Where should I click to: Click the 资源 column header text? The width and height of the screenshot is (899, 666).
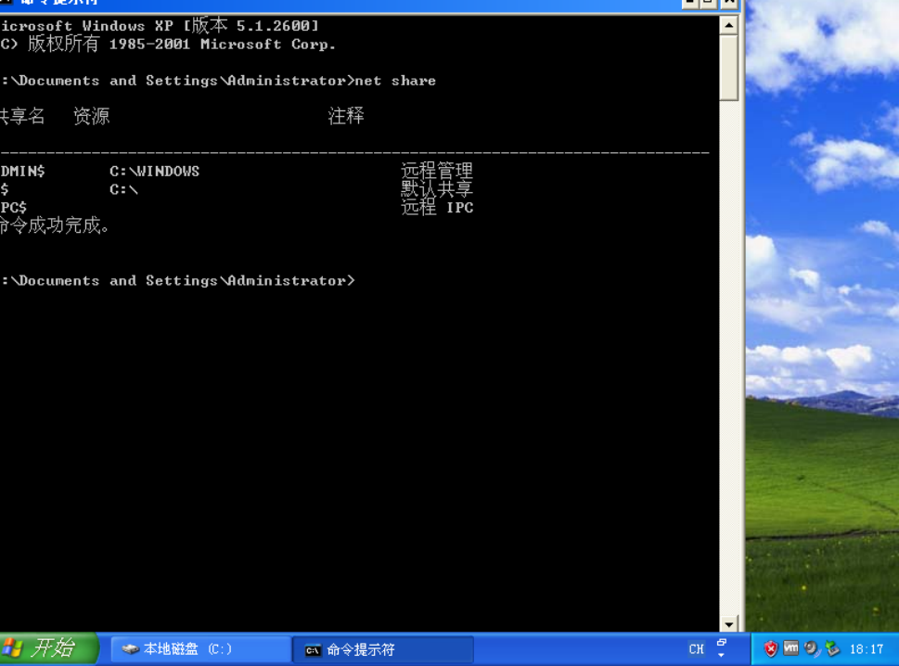(x=91, y=116)
